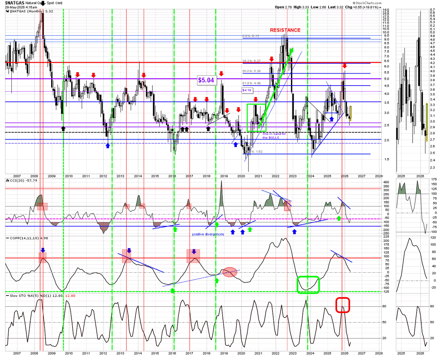Click the 2028 label on the bottom time axis
This screenshot has height=356, width=442.
pos(378,353)
